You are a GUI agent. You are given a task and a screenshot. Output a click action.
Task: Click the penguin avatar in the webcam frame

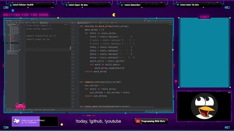click(204, 106)
